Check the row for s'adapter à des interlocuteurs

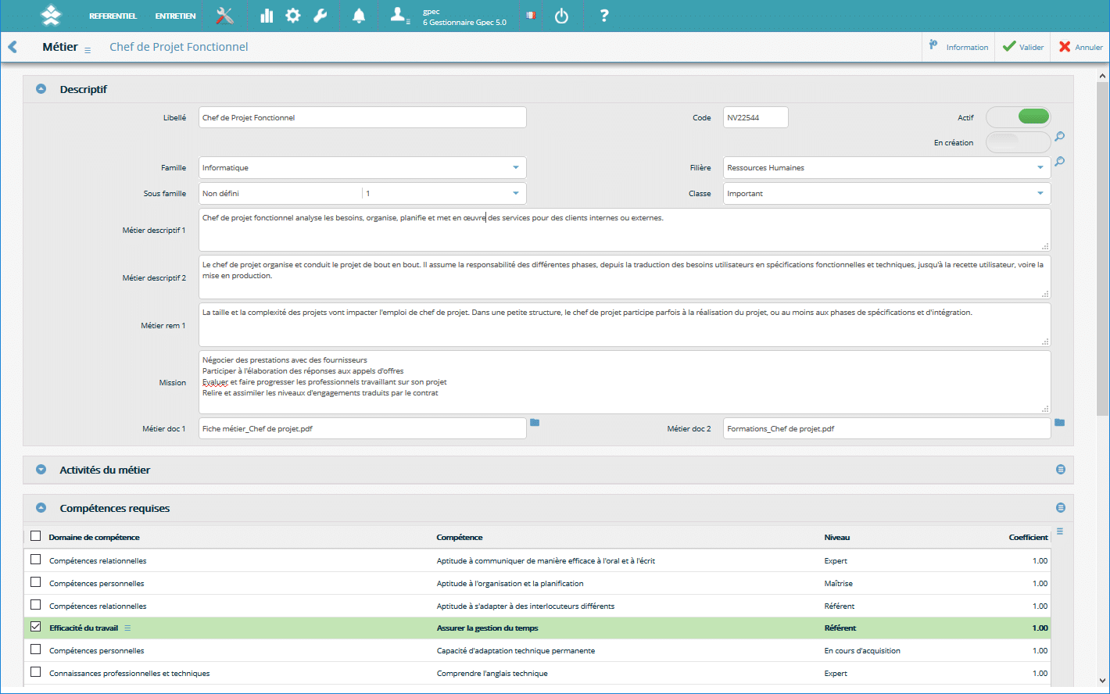point(35,605)
